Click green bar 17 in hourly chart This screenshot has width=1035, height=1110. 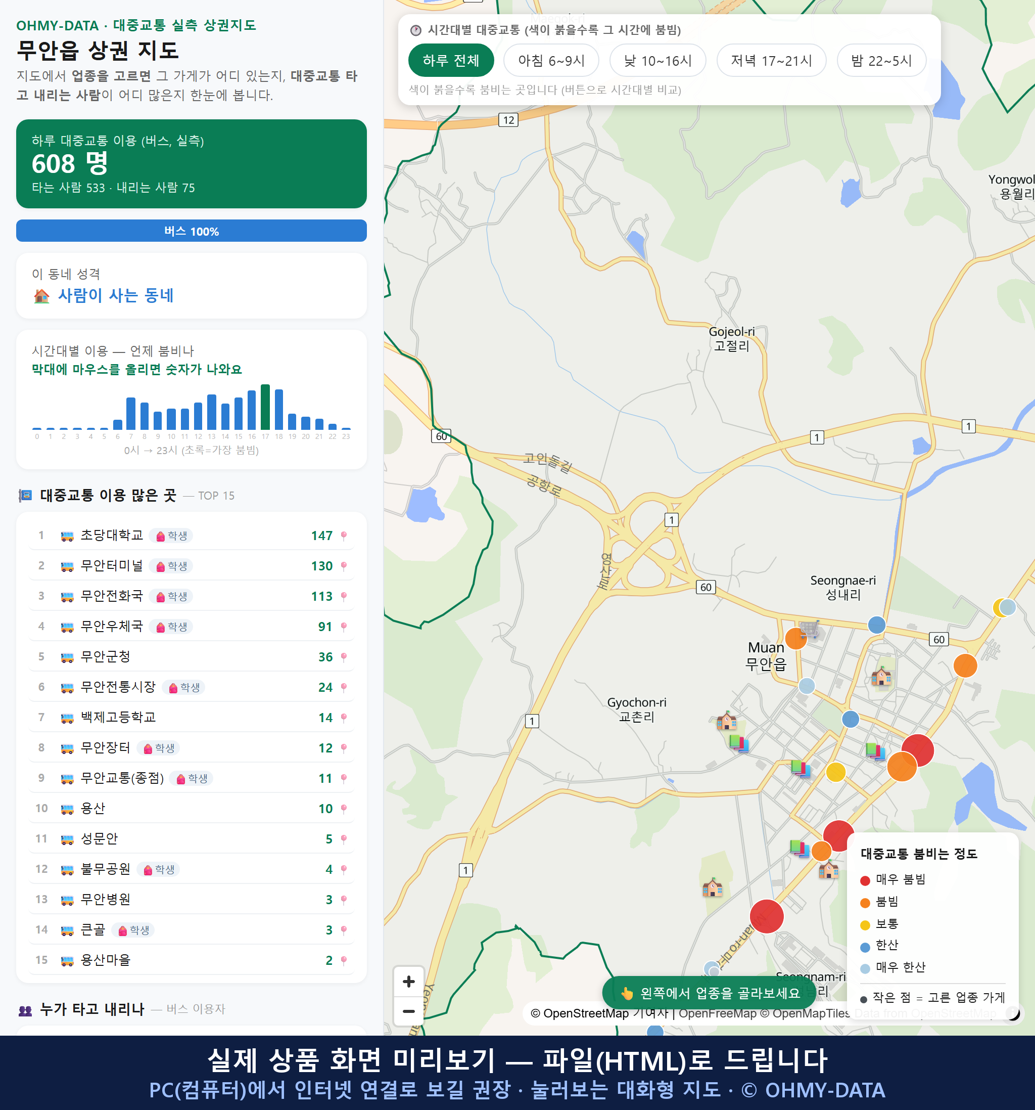click(x=266, y=407)
